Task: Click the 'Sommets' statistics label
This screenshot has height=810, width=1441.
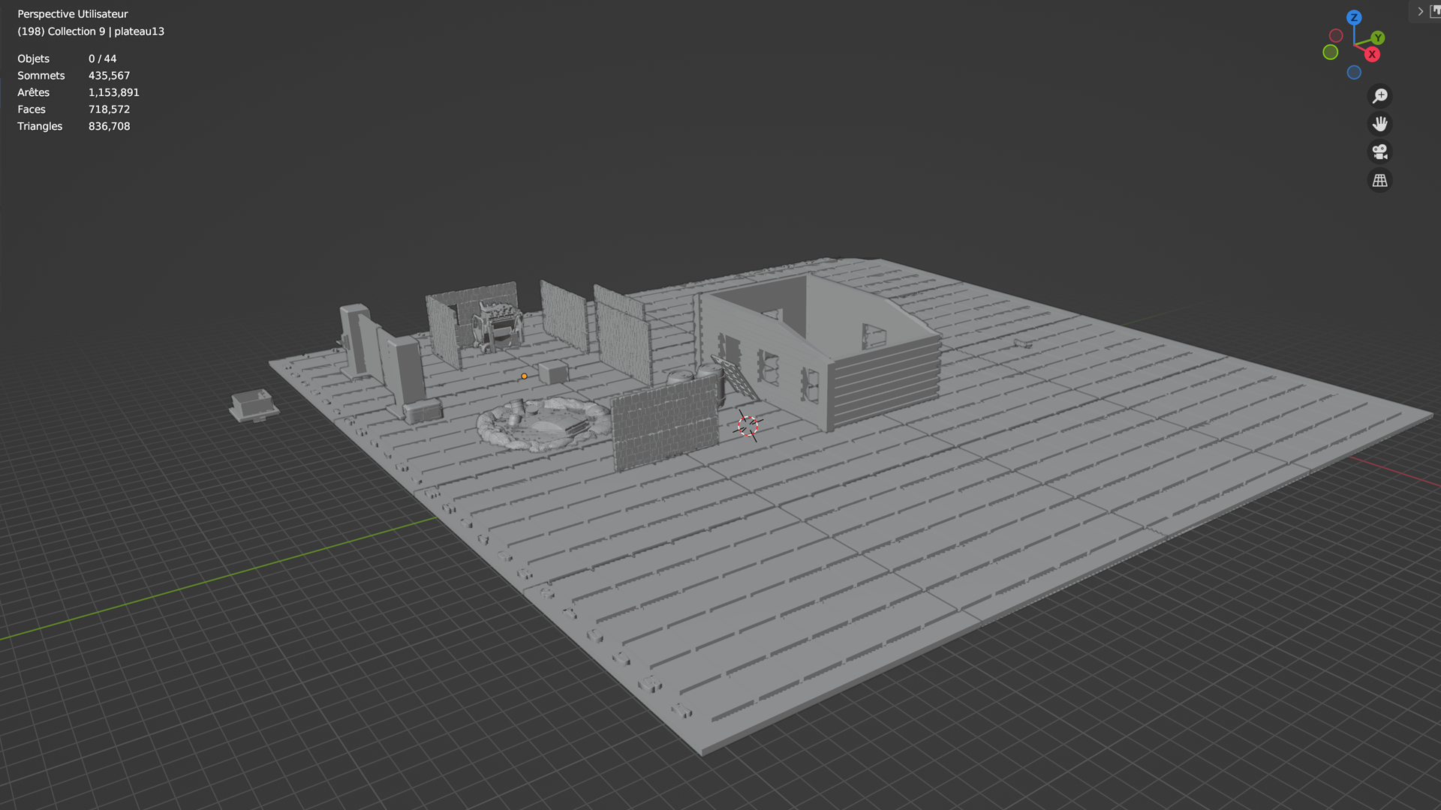Action: 41,76
